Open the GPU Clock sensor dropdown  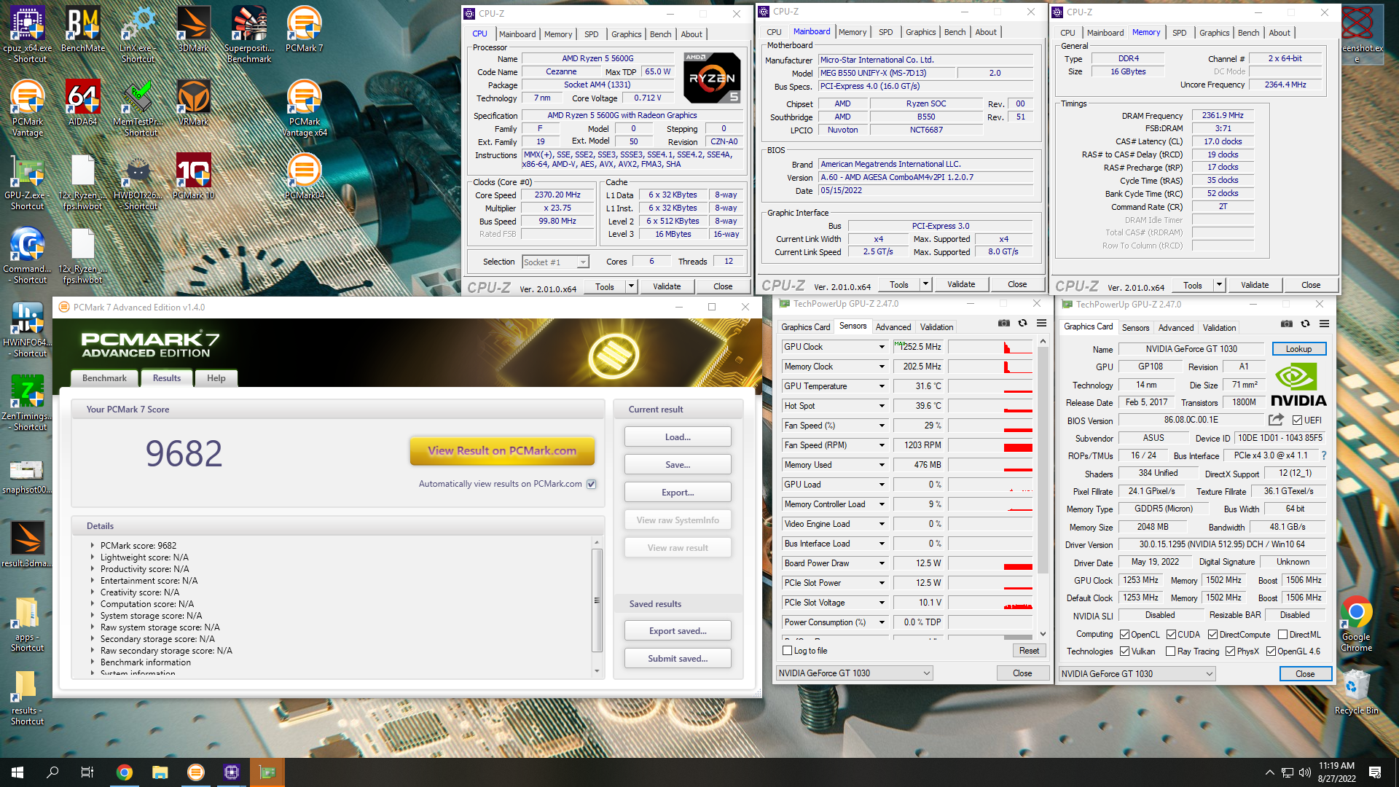click(882, 347)
